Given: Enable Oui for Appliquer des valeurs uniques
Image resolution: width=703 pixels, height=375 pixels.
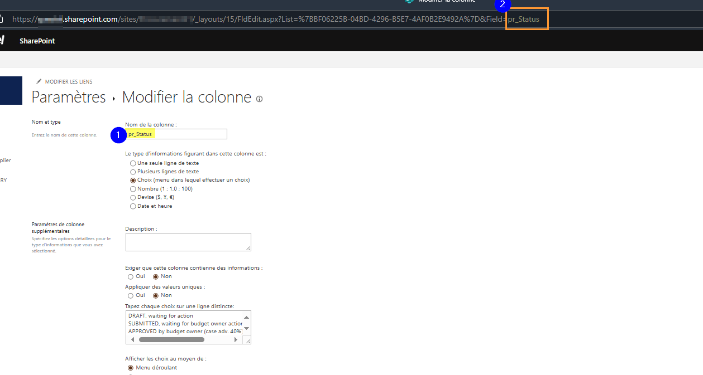Looking at the screenshot, I should point(131,295).
